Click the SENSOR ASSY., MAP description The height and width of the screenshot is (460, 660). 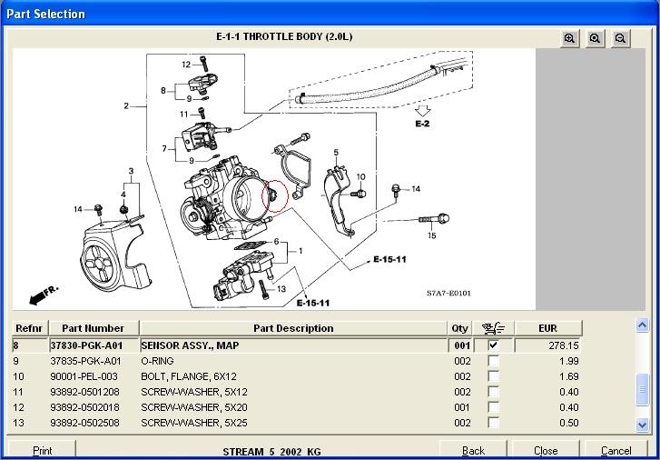pos(190,345)
